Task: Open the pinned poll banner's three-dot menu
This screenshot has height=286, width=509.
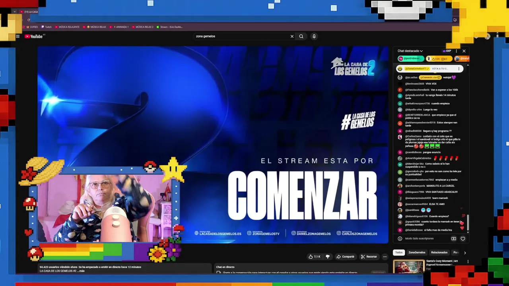Action: (459, 69)
